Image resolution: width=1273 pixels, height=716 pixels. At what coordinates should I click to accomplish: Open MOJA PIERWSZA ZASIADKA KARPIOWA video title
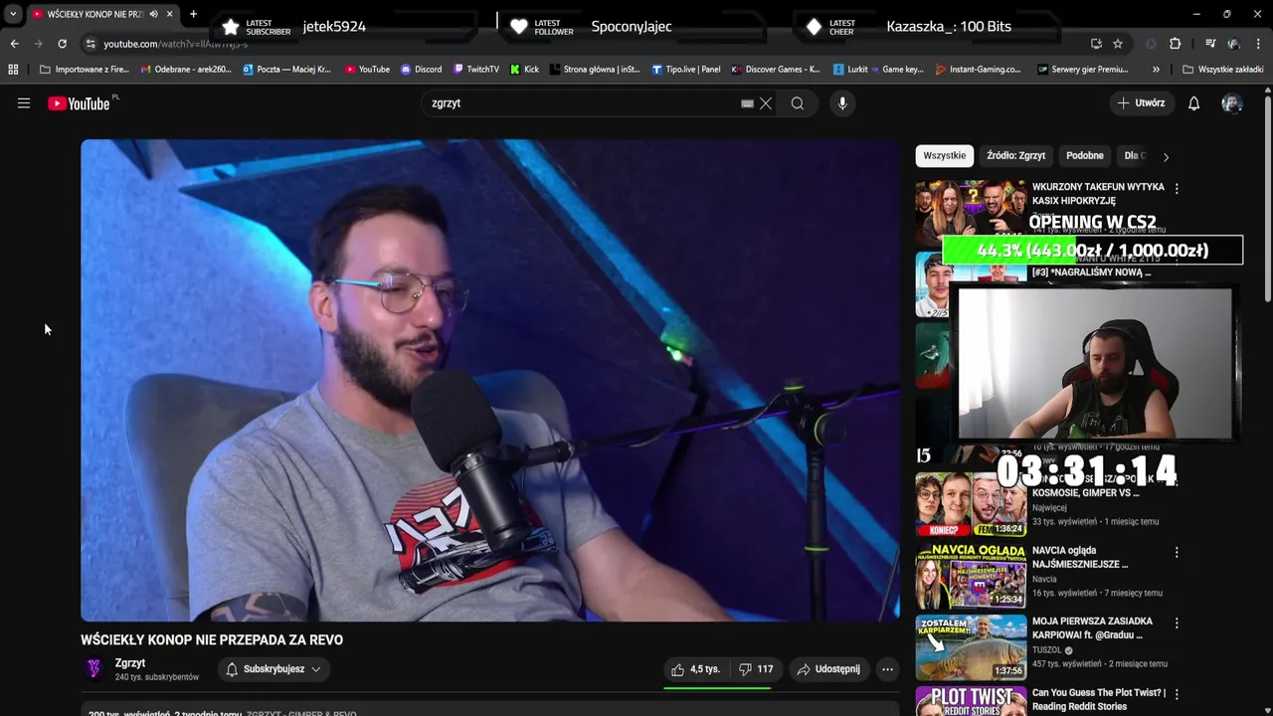pos(1092,628)
